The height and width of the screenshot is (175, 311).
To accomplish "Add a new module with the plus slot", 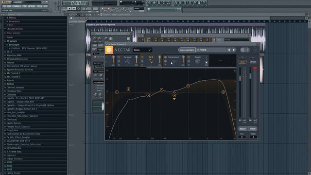I will [221, 61].
